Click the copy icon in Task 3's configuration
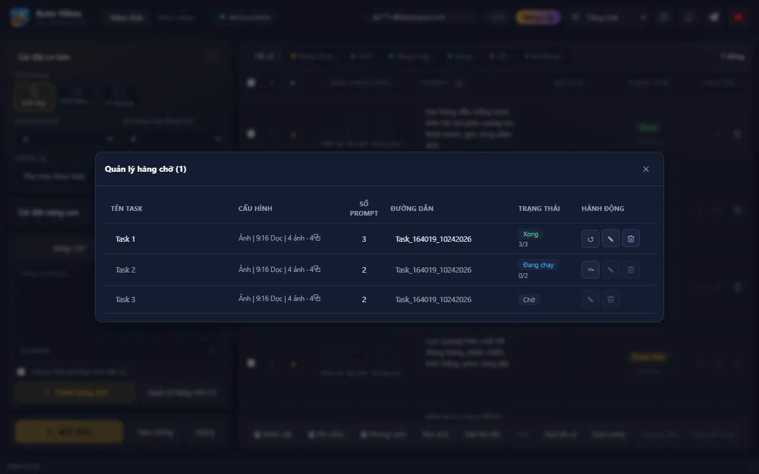759x474 pixels. [x=317, y=297]
